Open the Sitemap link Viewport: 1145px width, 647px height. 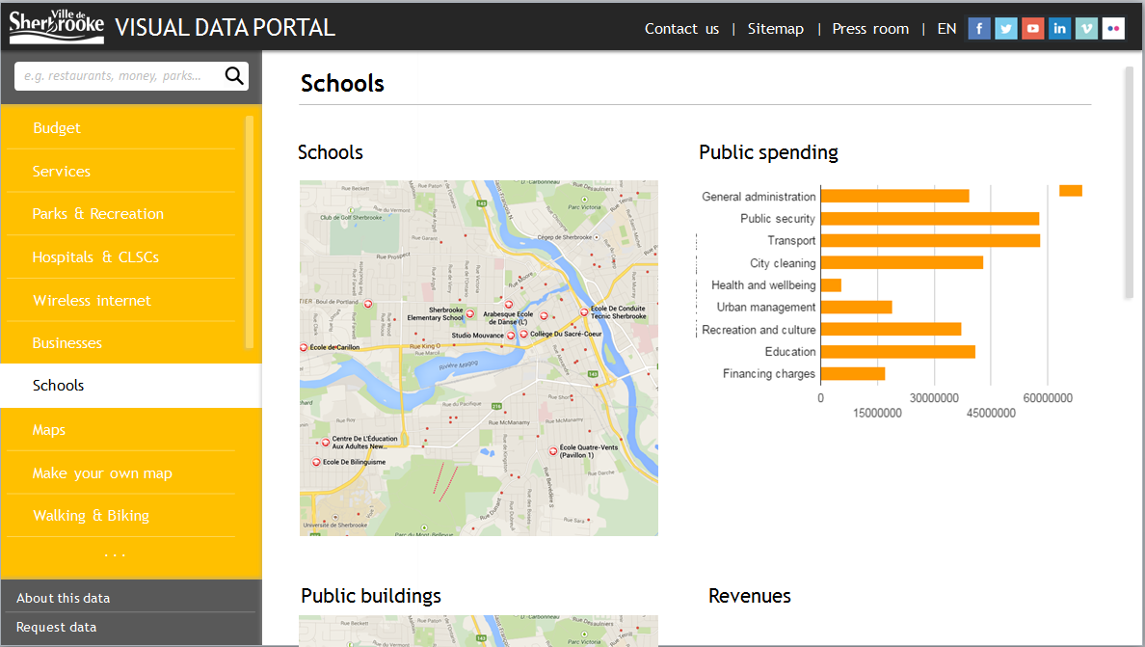coord(776,29)
